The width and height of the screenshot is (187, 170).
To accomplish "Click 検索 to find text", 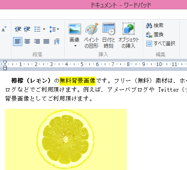I will pos(155,26).
